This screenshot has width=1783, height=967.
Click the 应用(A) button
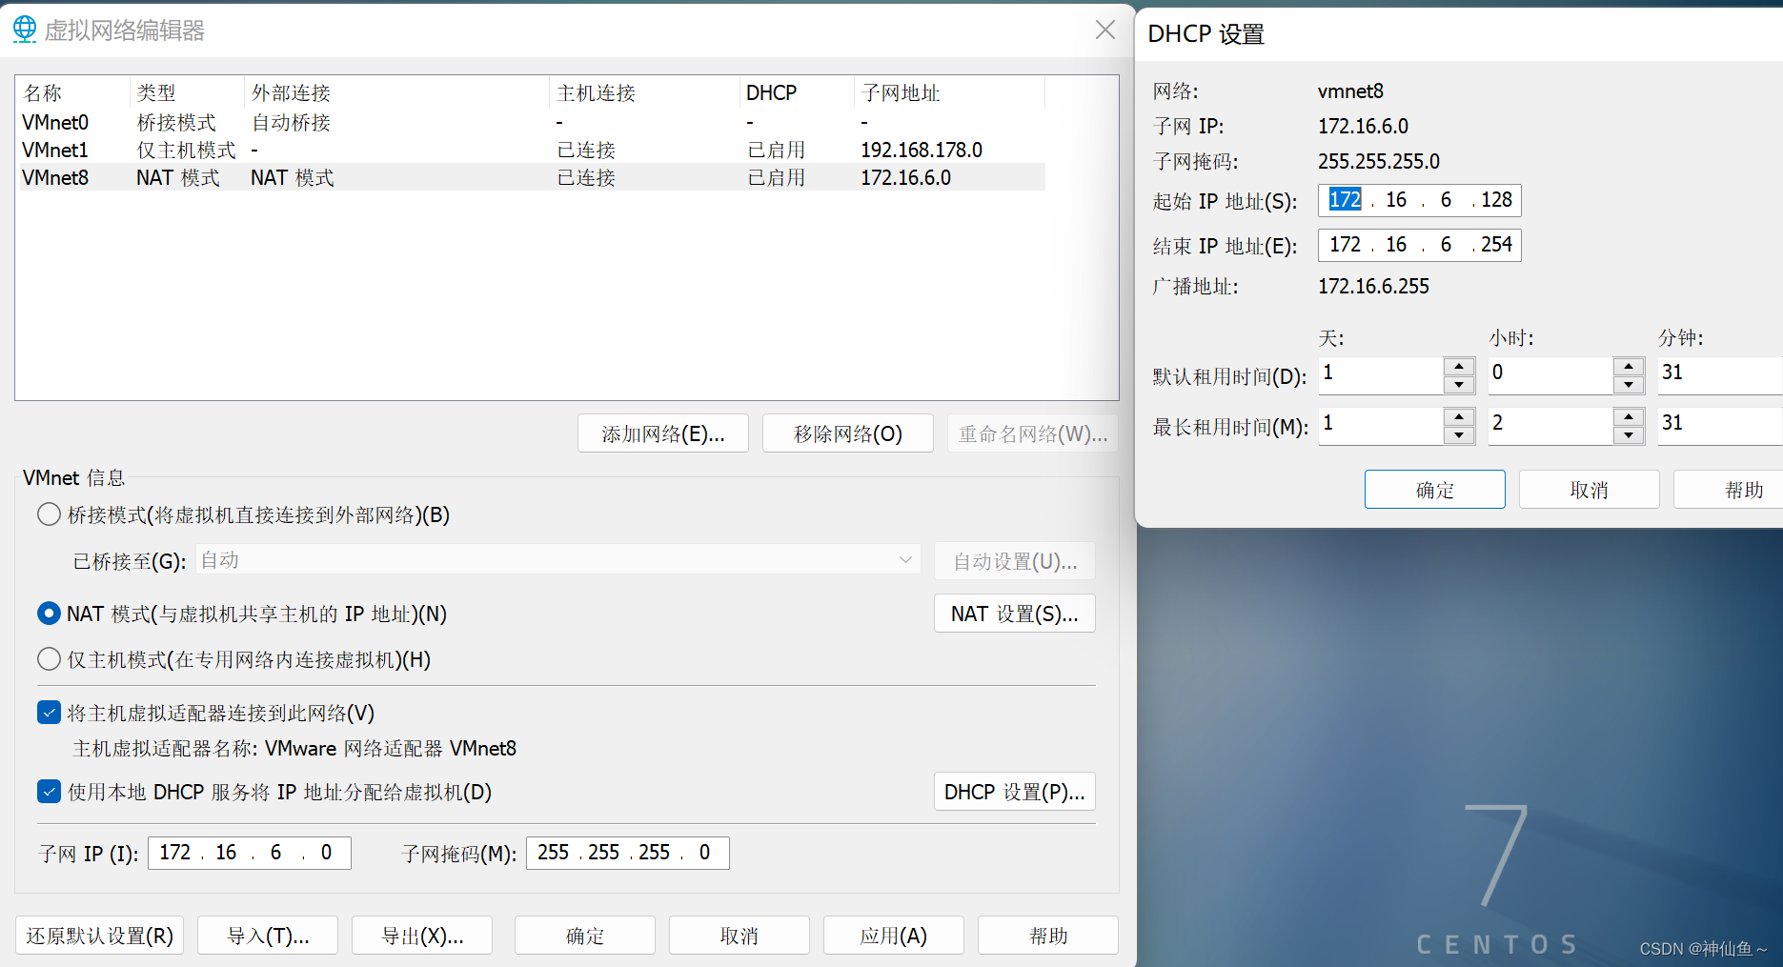(x=894, y=936)
